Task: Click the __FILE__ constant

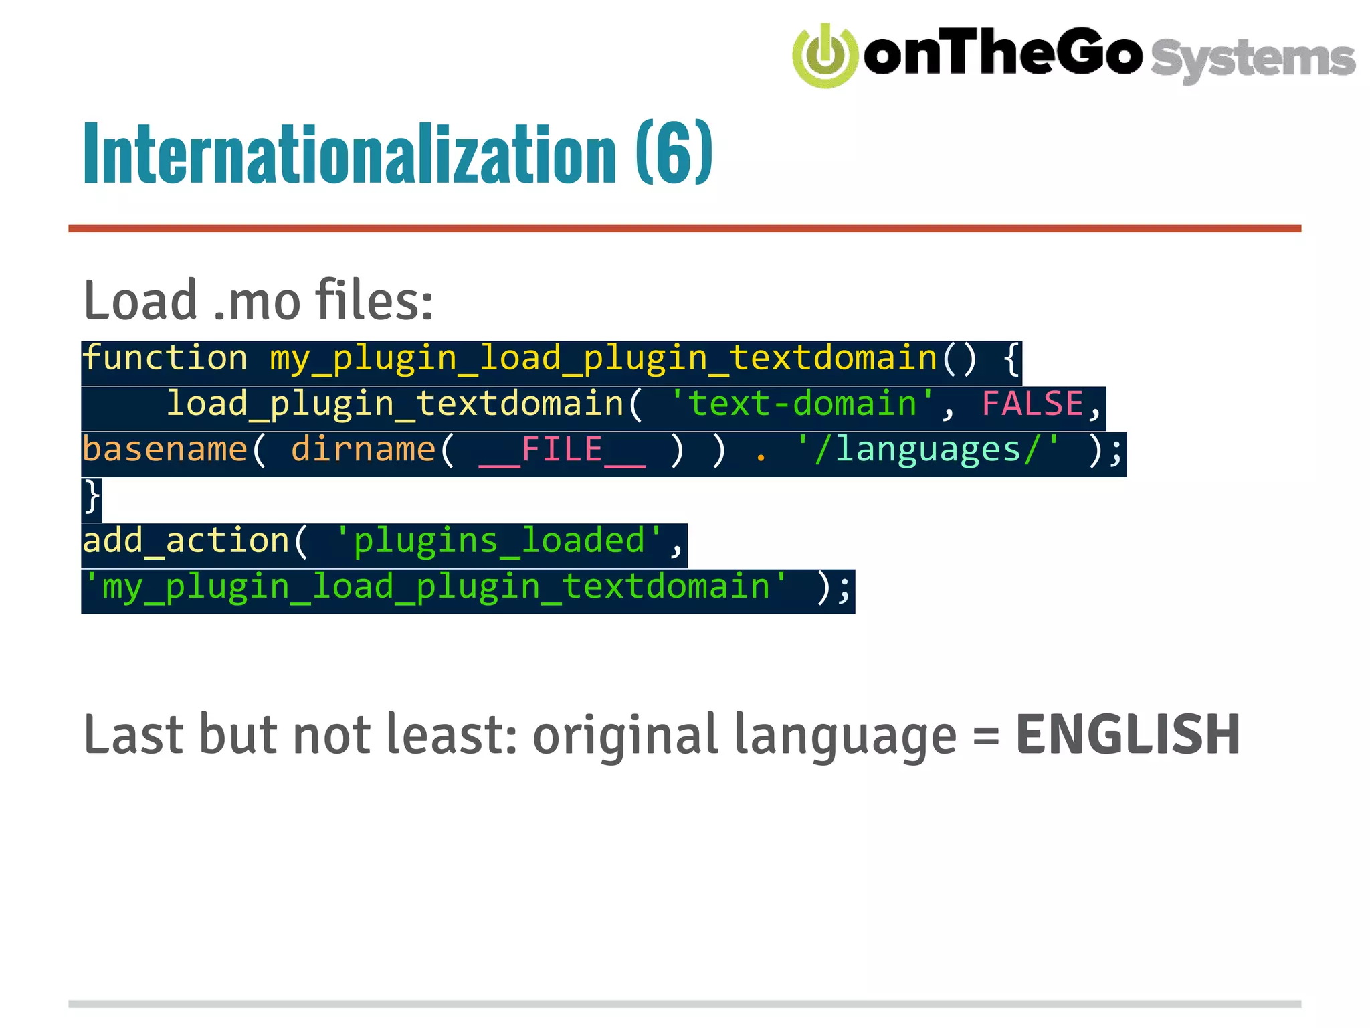Action: [x=562, y=450]
